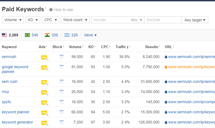Open the sem rush keyword link
This screenshot has width=215, height=128.
click(x=10, y=82)
